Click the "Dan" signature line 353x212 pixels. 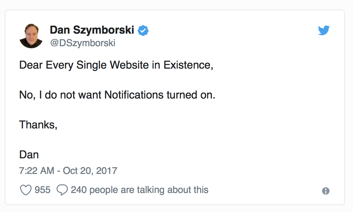click(29, 155)
